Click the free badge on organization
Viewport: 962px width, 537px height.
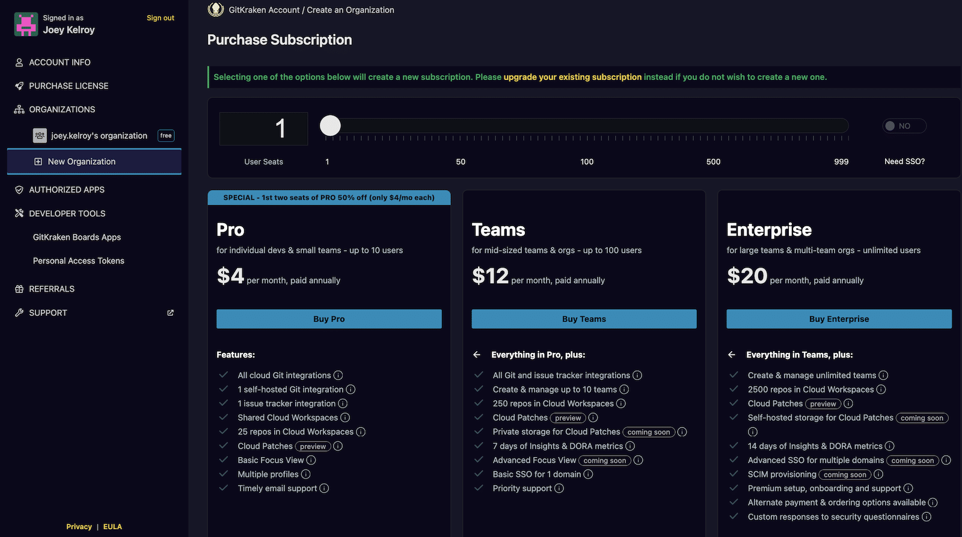[166, 136]
